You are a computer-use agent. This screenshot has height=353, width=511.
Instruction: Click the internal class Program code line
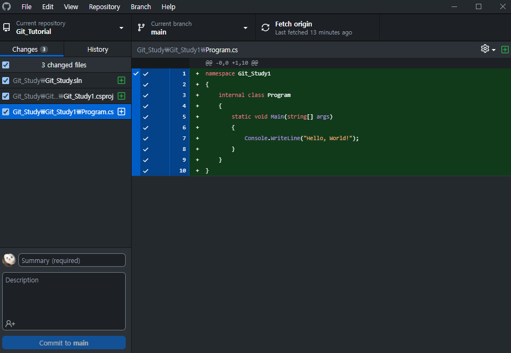click(255, 95)
